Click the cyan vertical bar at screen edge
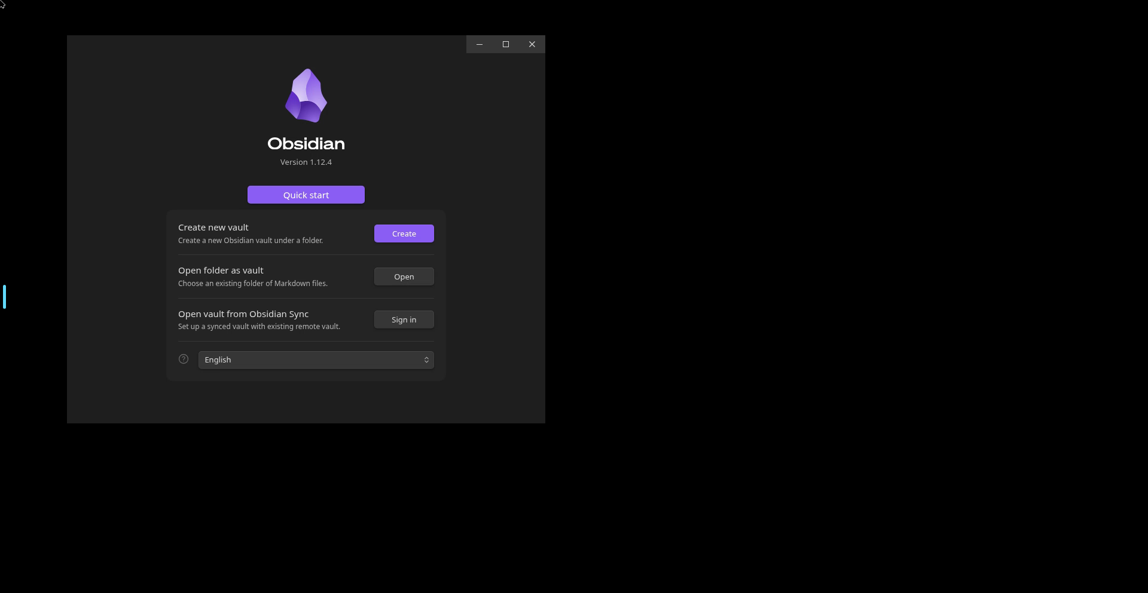Screen dimensions: 1148x593 click(4, 297)
